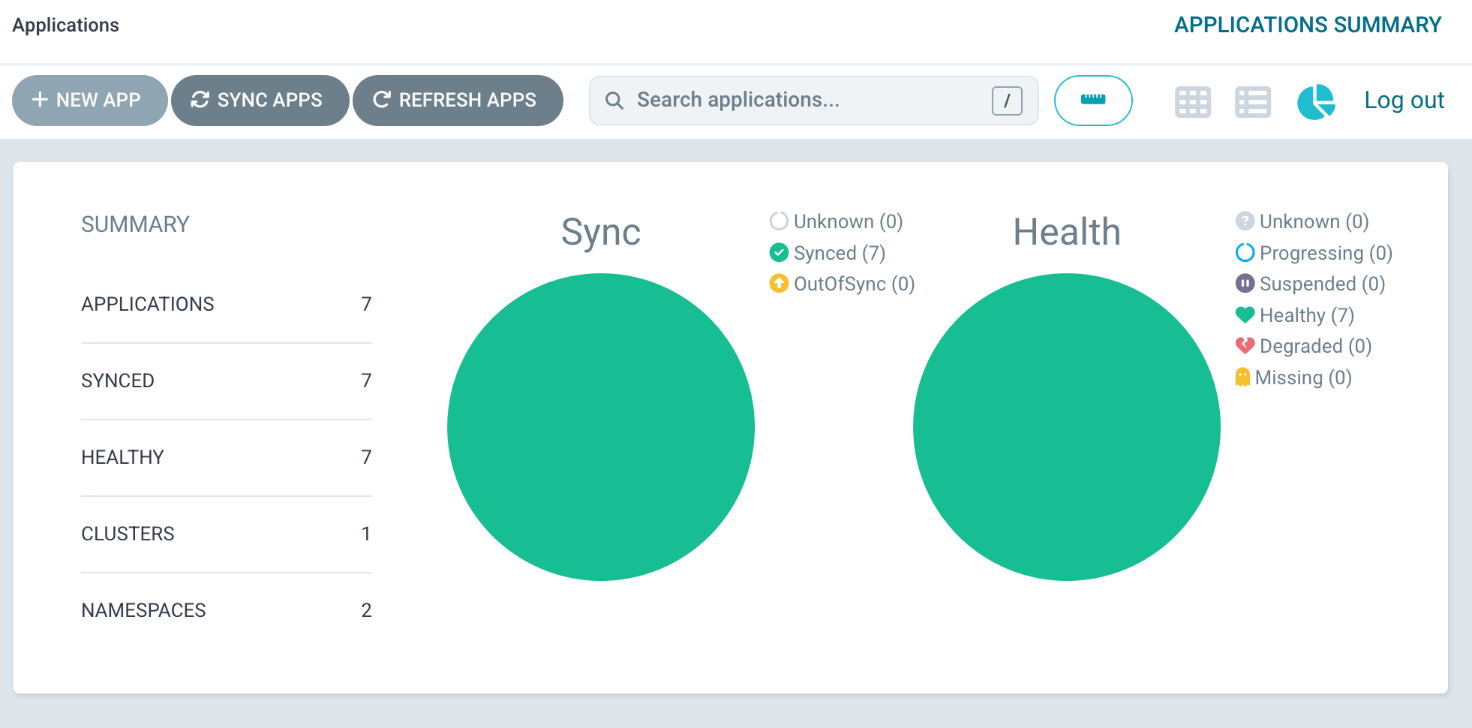Click the NAMESPACES summary row label
This screenshot has height=728, width=1472.
click(x=143, y=610)
